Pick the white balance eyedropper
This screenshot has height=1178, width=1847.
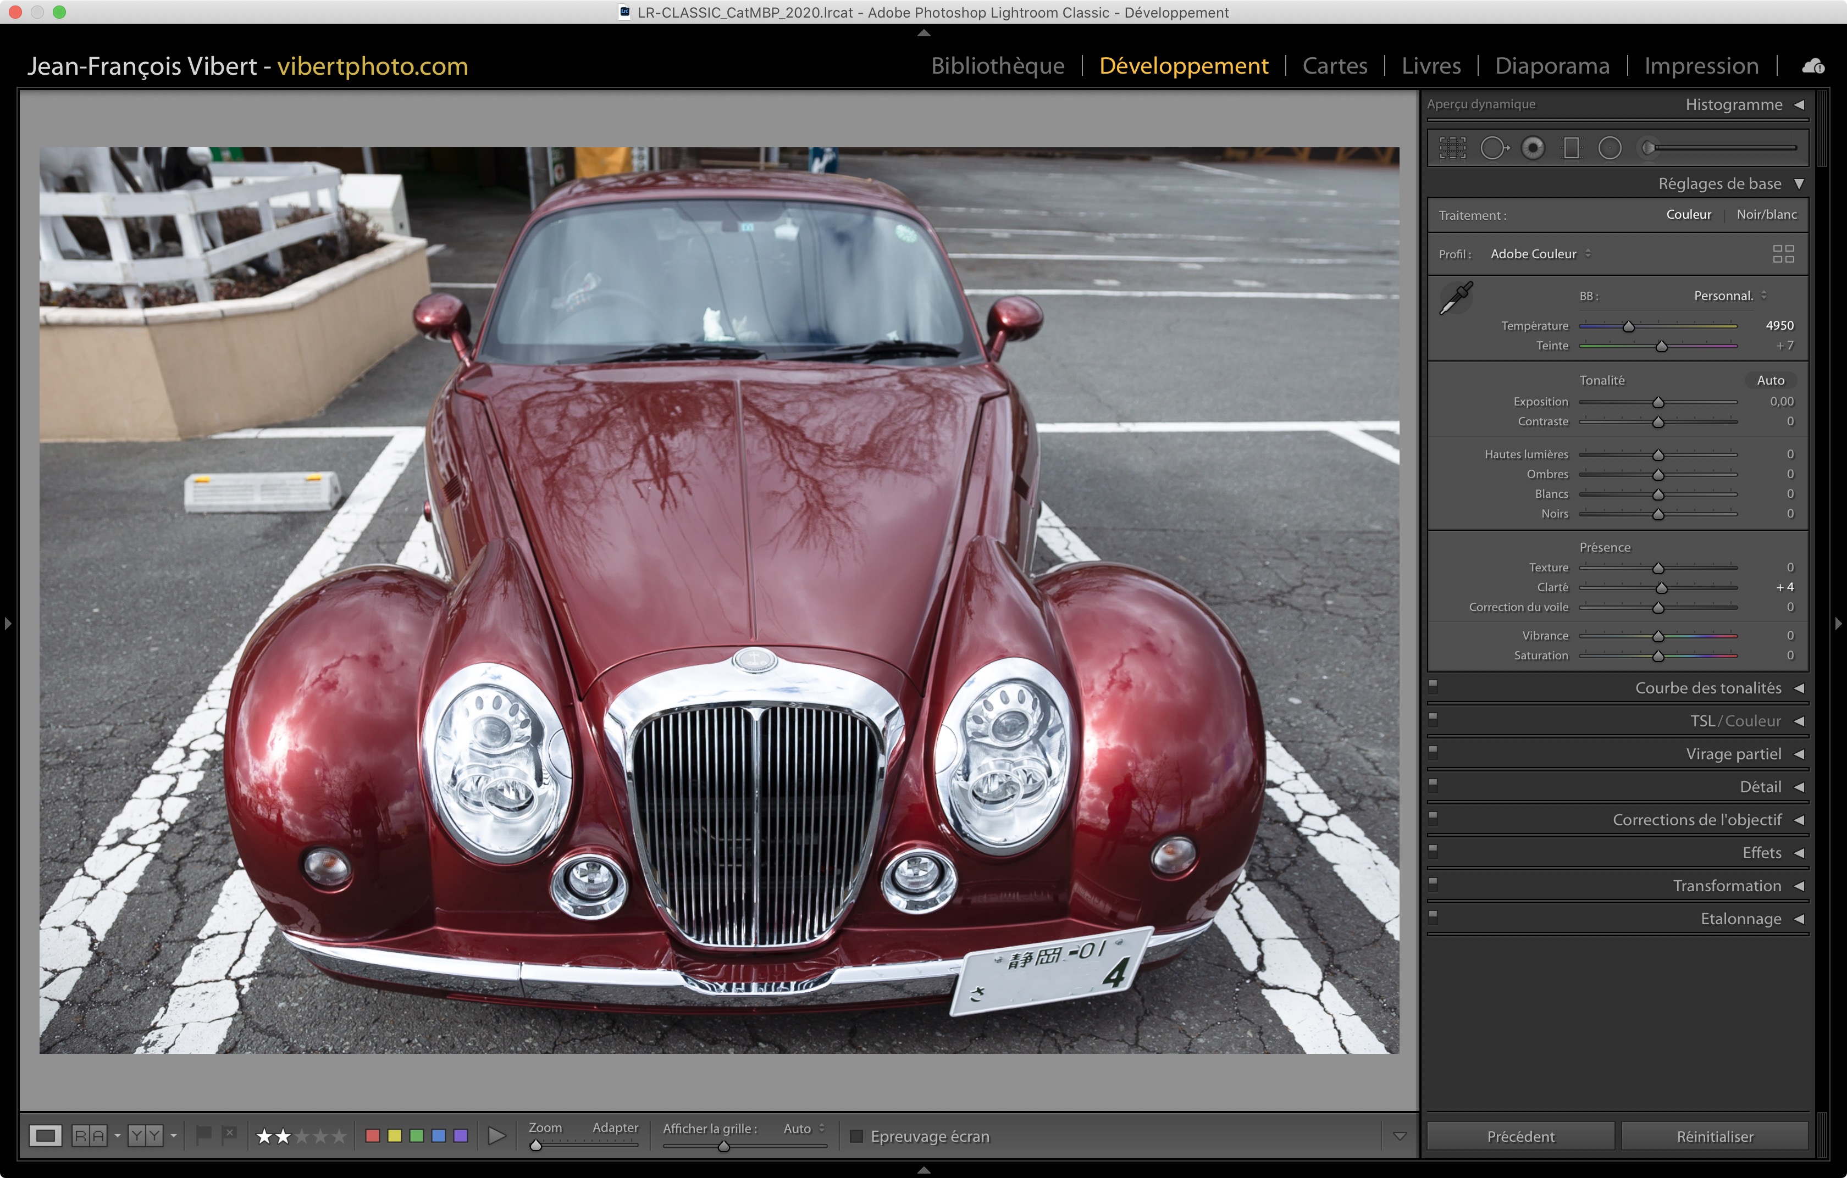(1456, 298)
